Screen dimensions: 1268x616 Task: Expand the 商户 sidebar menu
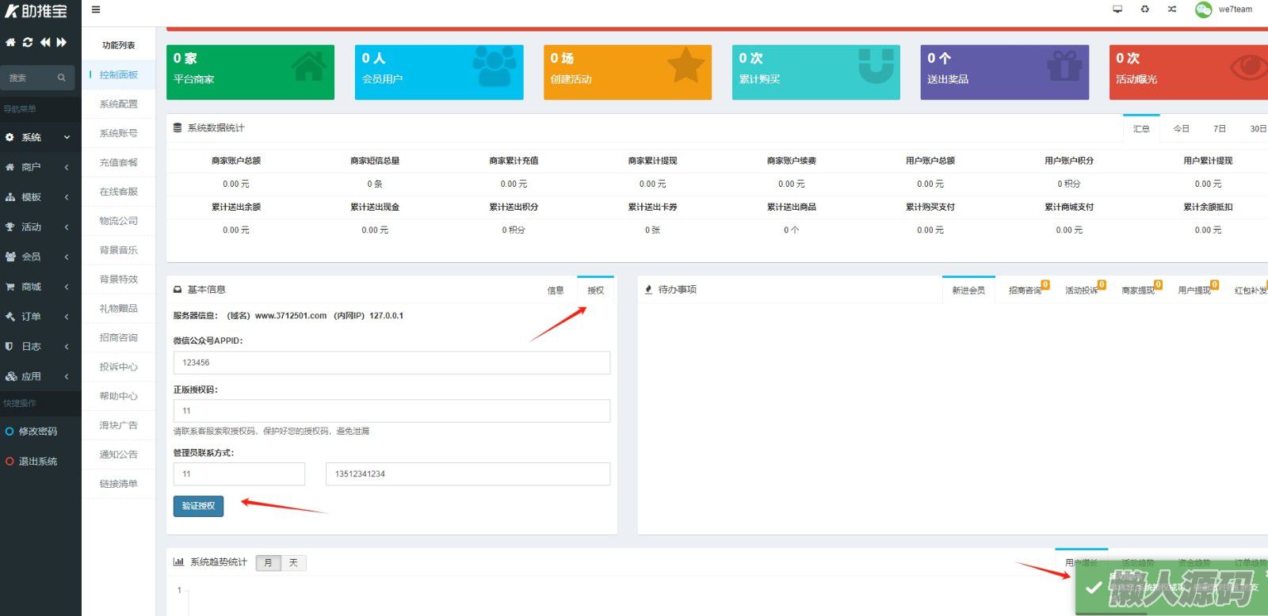coord(38,167)
